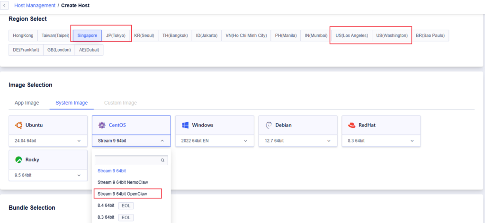Focus the version search input field
The height and width of the screenshot is (223, 485).
coord(128,161)
